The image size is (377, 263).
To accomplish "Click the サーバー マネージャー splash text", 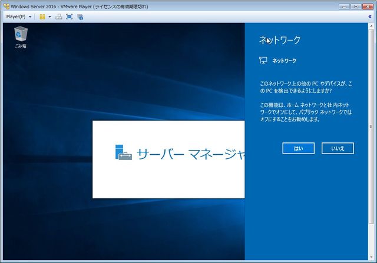I will tap(191, 154).
